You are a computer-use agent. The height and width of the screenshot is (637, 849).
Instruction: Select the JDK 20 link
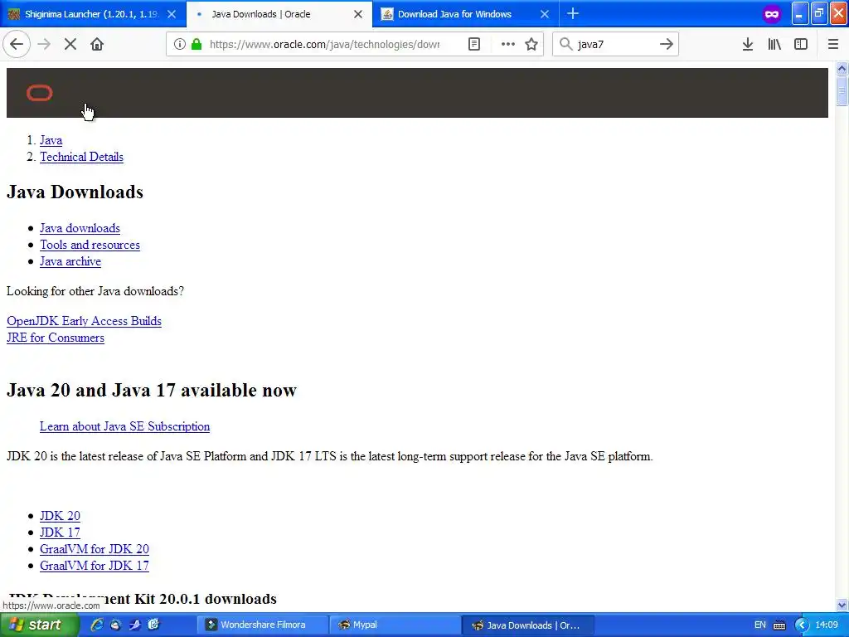60,516
